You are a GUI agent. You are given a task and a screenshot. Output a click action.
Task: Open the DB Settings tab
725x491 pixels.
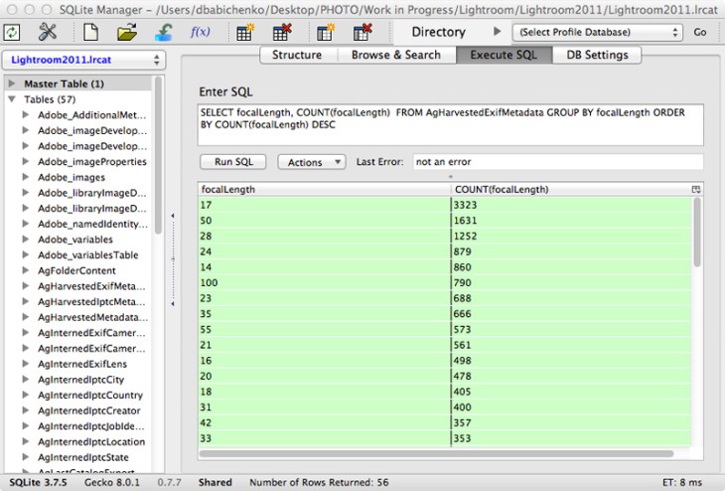[x=597, y=55]
